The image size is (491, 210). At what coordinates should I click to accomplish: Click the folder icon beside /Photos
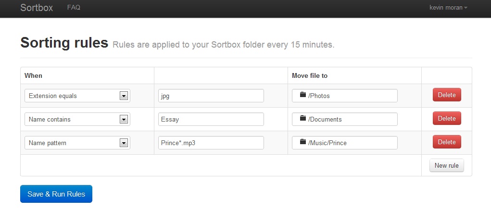pyautogui.click(x=303, y=95)
